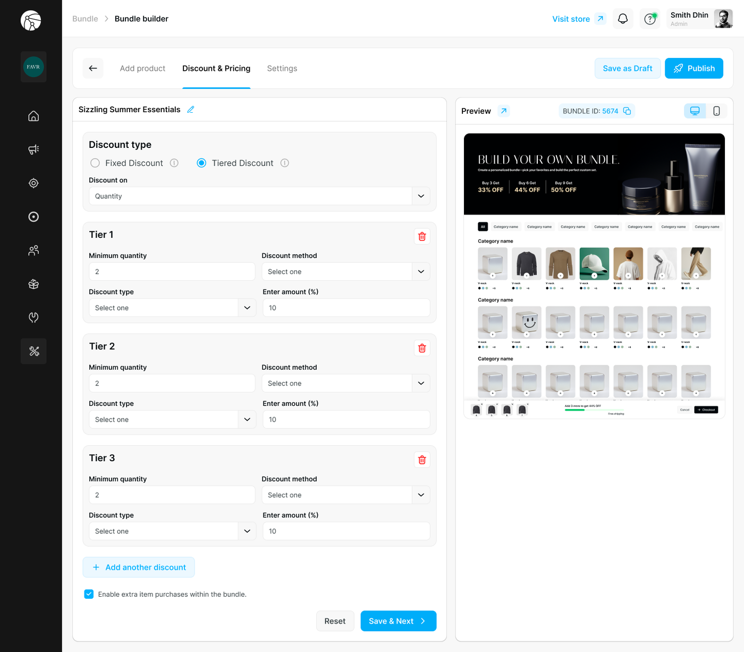This screenshot has height=652, width=744.
Task: Open the notifications bell
Action: 623,19
